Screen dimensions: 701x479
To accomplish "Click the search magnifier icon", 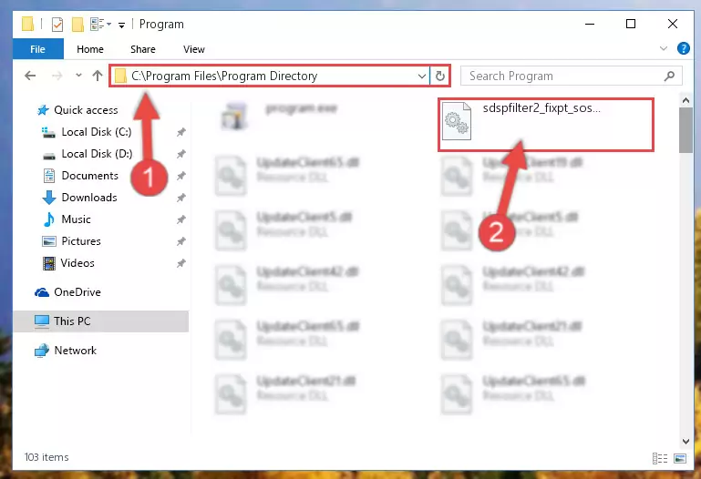I will click(669, 76).
